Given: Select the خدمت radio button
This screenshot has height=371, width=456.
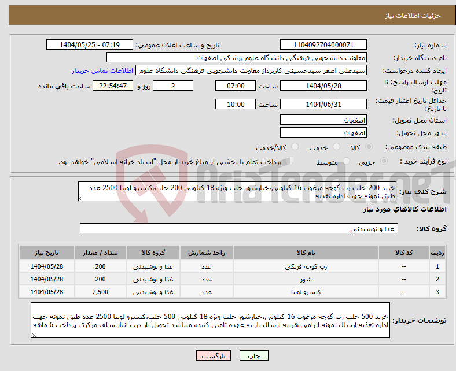Looking at the screenshot, I should click(x=336, y=147).
